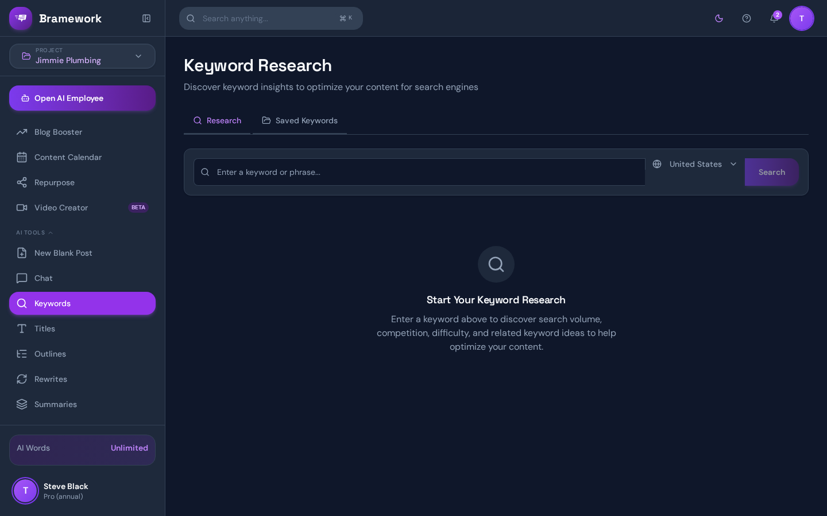Click the Bramework logo icon
This screenshot has height=516, width=827.
coord(21,18)
